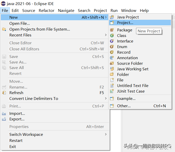
Task: Open the Source menu
Action: 29,10
